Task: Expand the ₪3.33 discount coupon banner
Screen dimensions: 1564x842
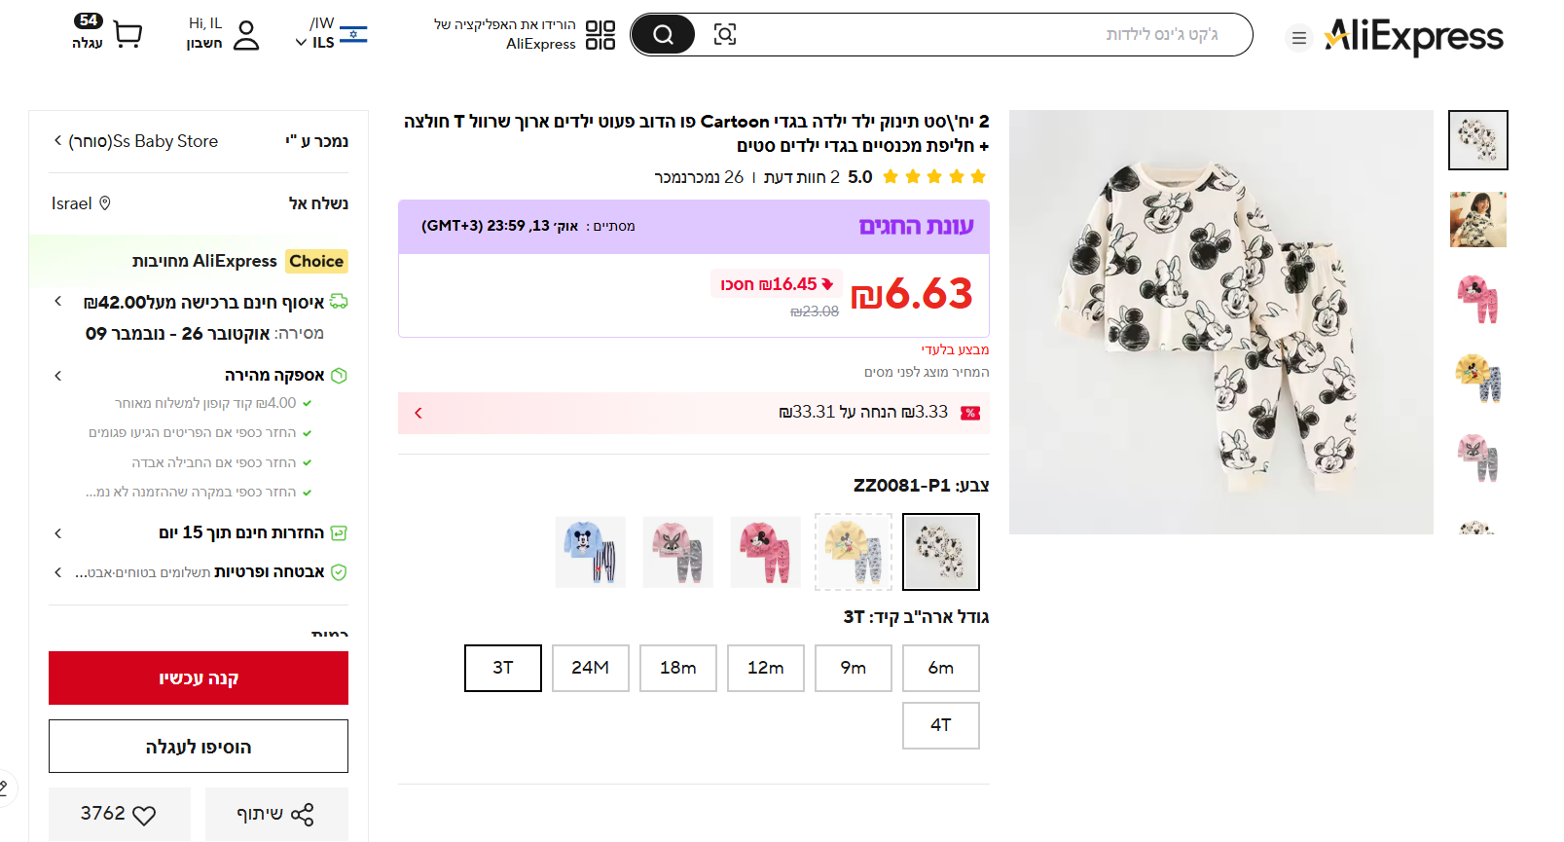Action: (418, 413)
